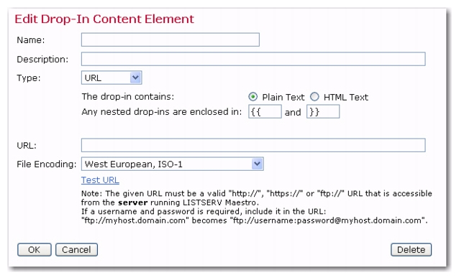Select the Plain Text radio button
Viewport: 459px width, 280px height.
pos(253,97)
